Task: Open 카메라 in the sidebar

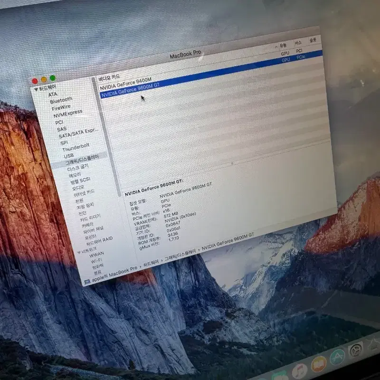Action: [87, 225]
